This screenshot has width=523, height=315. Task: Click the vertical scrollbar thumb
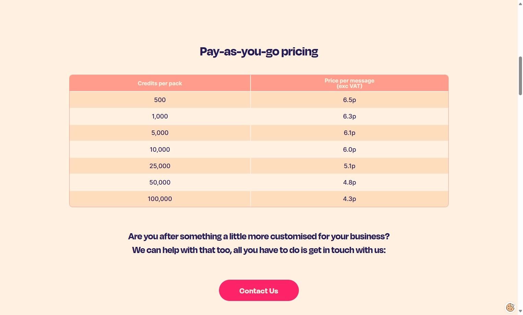click(x=520, y=75)
